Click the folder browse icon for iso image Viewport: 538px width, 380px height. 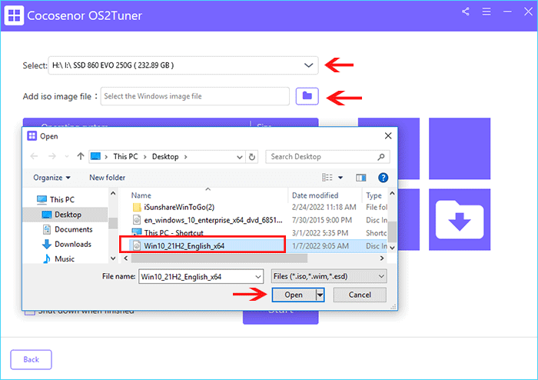307,96
